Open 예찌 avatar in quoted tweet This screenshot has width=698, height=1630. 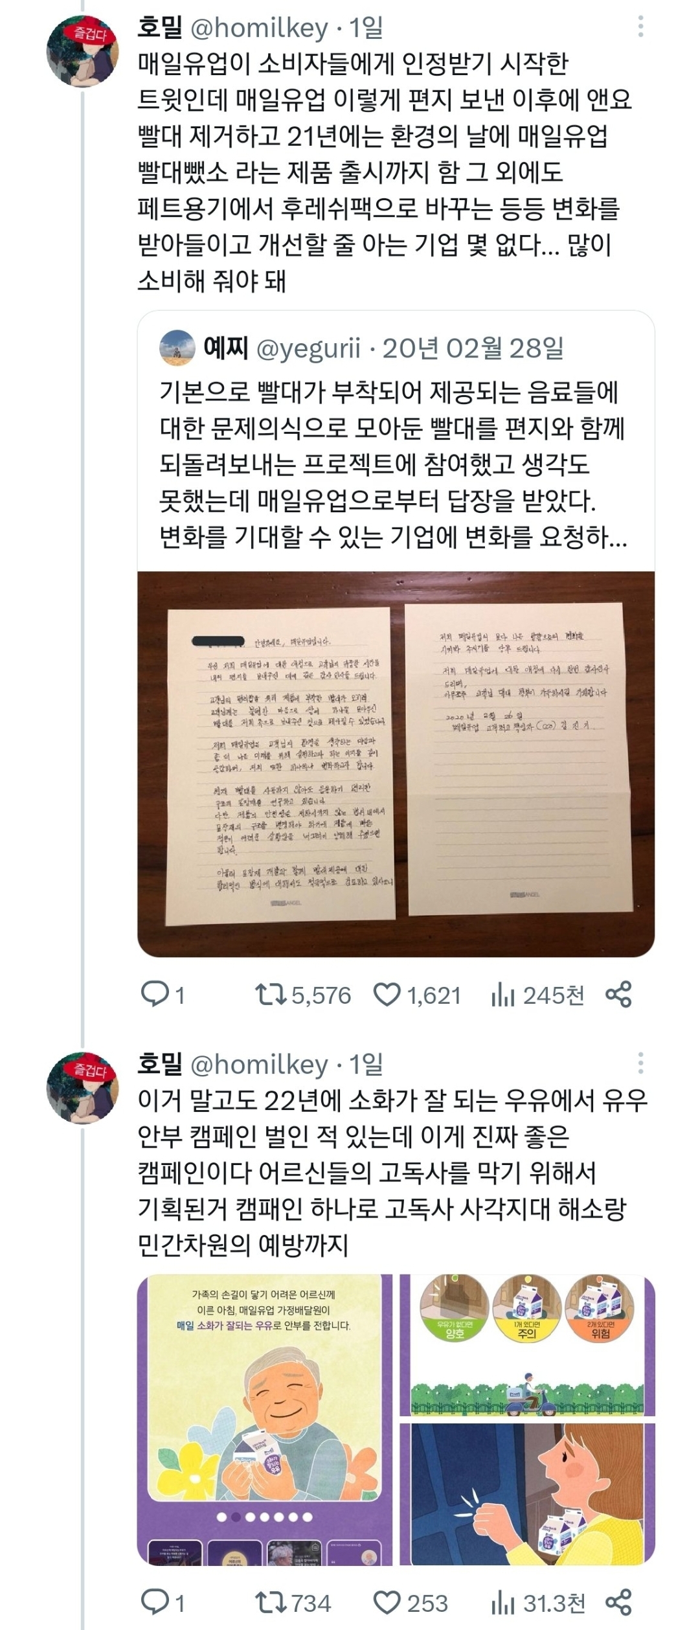[x=177, y=348]
